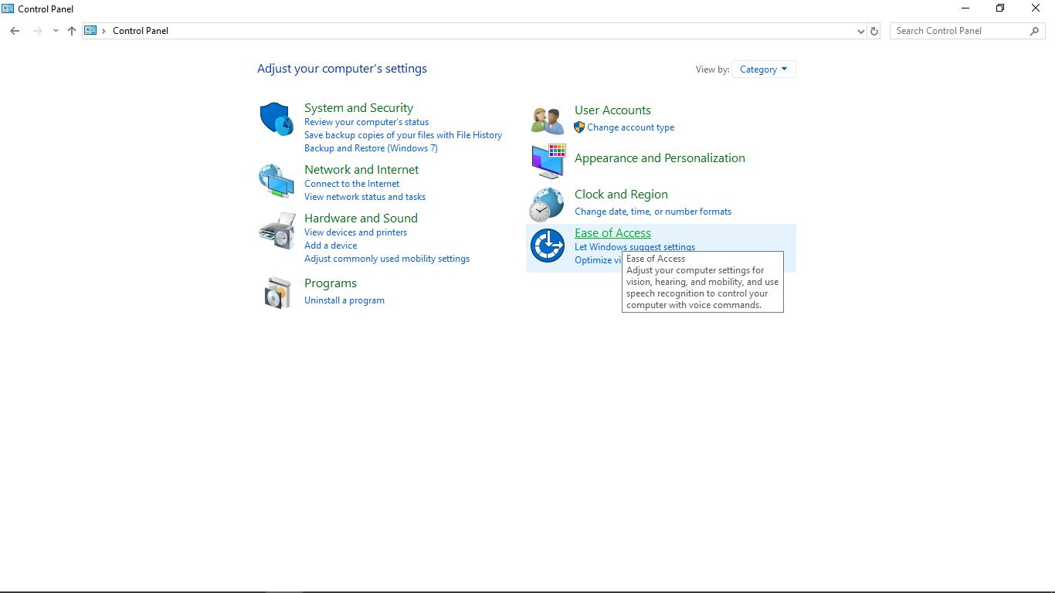Click Add a device link
The width and height of the screenshot is (1055, 593).
(331, 246)
